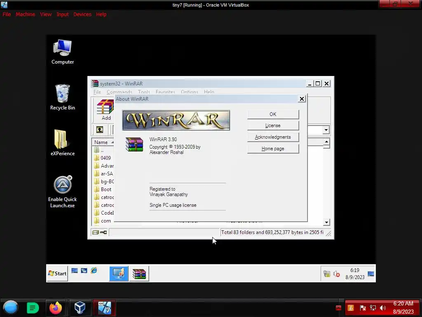
Task: Click guest tray network device icon
Action: point(327,274)
